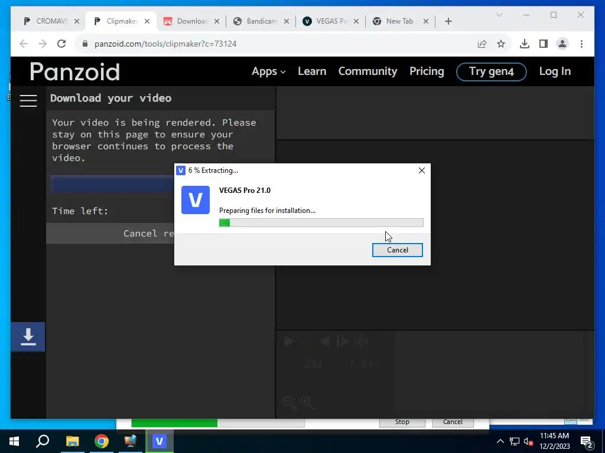The width and height of the screenshot is (605, 453).
Task: Zoom out the clipmaker timeline
Action: (290, 403)
